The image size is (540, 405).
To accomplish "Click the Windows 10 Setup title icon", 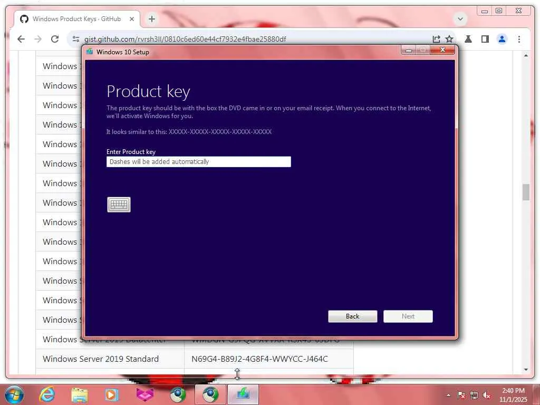I will [90, 52].
